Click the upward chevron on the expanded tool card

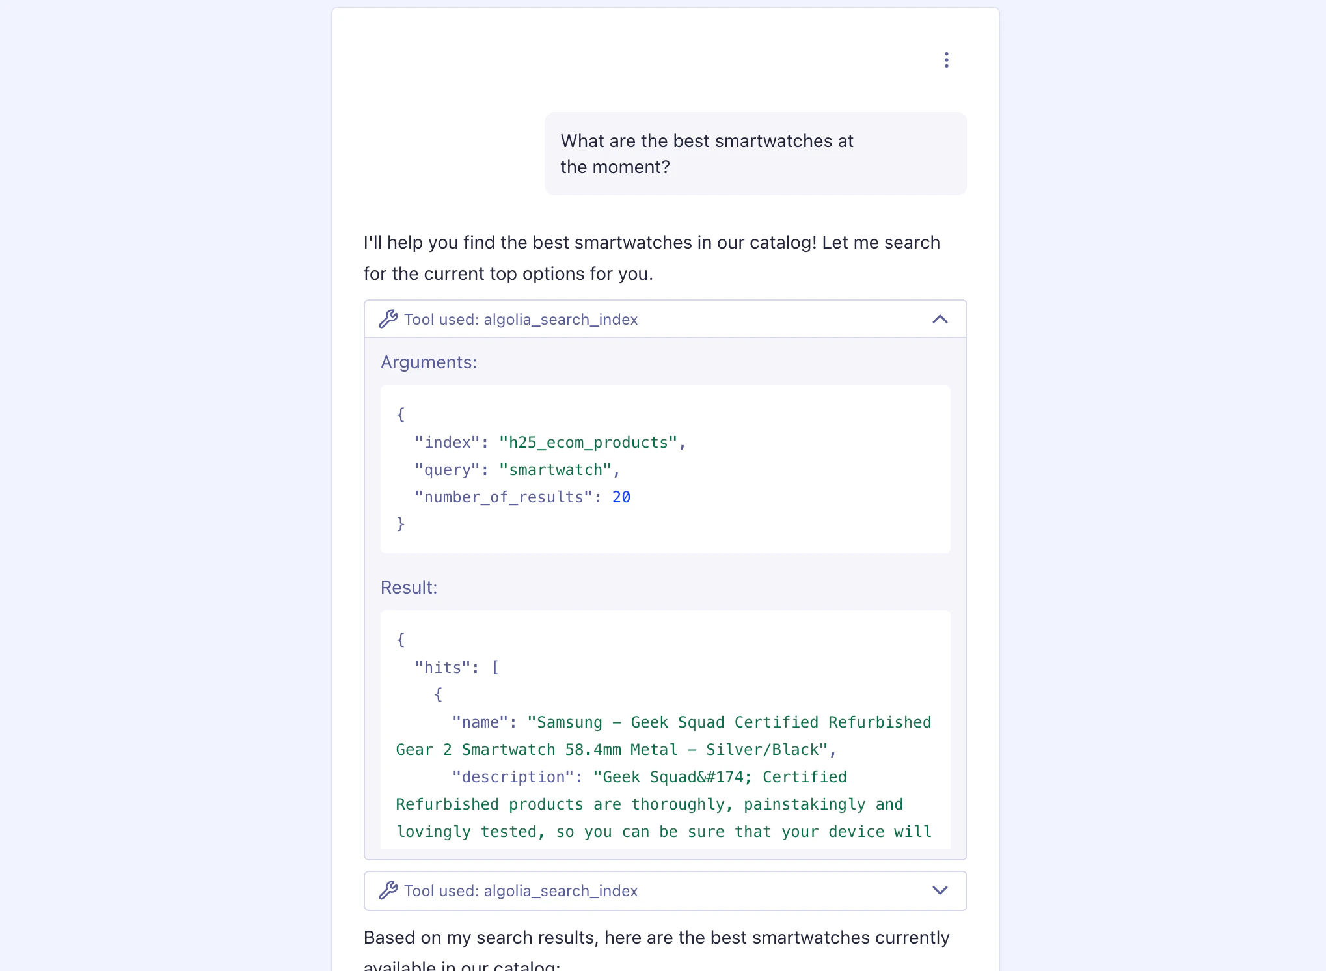(940, 319)
